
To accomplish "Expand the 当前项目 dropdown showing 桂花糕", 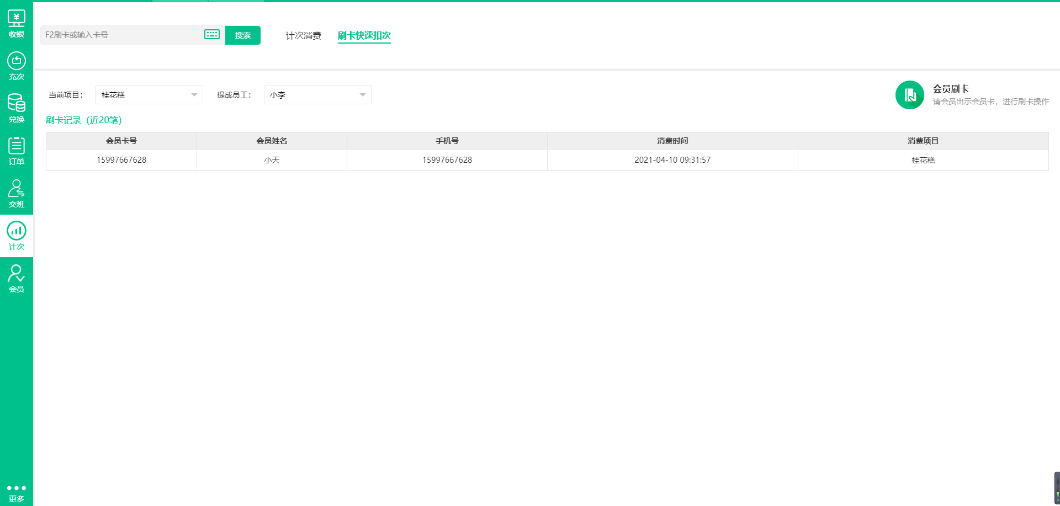I will tap(149, 95).
